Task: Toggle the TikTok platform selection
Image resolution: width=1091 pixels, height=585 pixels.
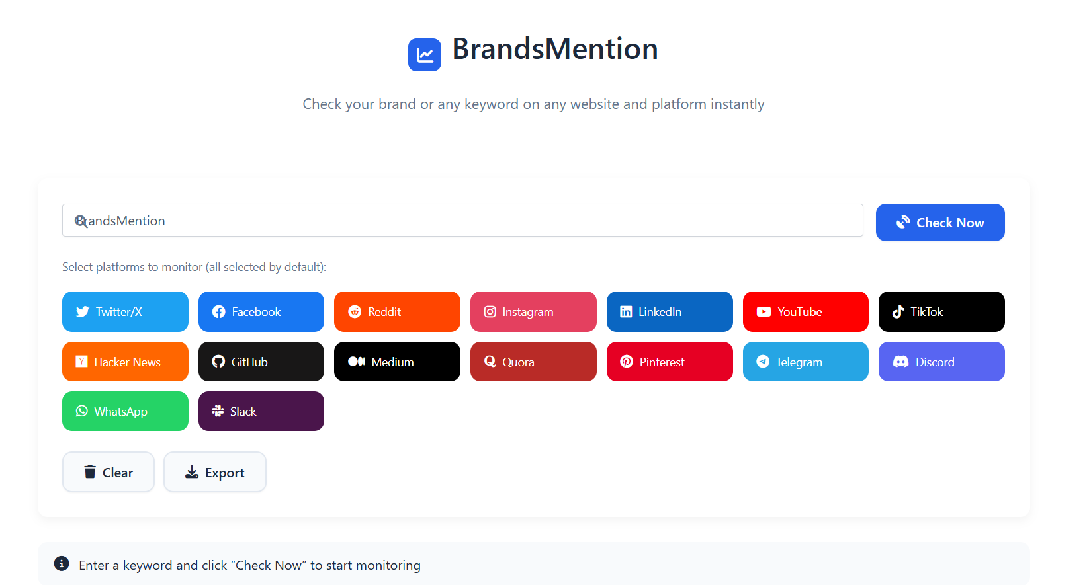Action: [x=941, y=311]
